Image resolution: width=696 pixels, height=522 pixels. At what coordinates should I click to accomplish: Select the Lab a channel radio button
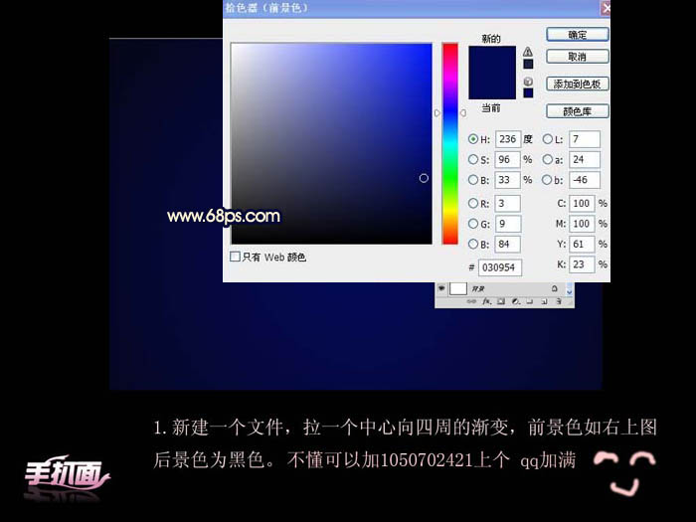(548, 159)
